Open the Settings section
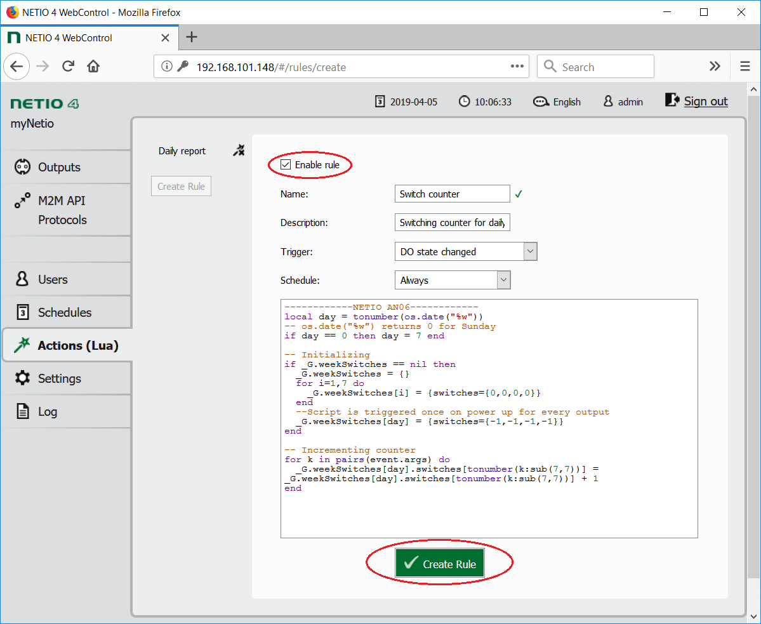The width and height of the screenshot is (761, 624). click(67, 378)
